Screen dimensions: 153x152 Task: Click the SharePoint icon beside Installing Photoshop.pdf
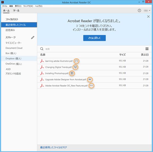(x=72, y=73)
